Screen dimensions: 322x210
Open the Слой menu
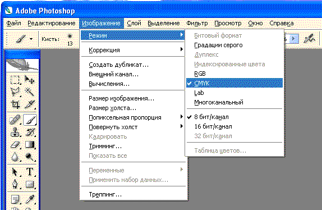point(134,23)
